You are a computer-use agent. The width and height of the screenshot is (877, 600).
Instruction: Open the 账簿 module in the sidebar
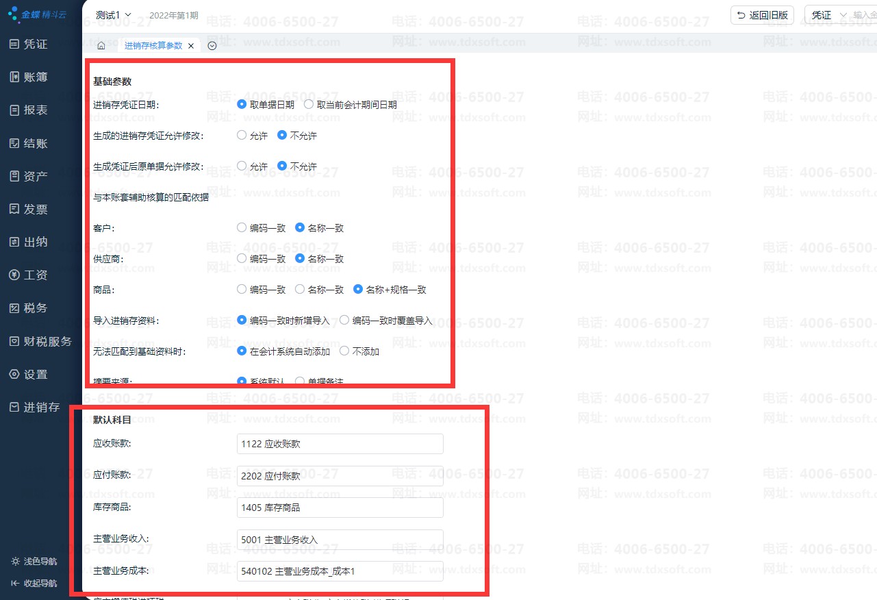coord(29,77)
